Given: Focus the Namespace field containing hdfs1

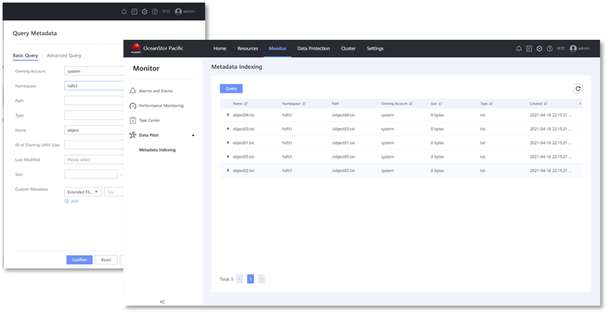Looking at the screenshot, I should (94, 86).
